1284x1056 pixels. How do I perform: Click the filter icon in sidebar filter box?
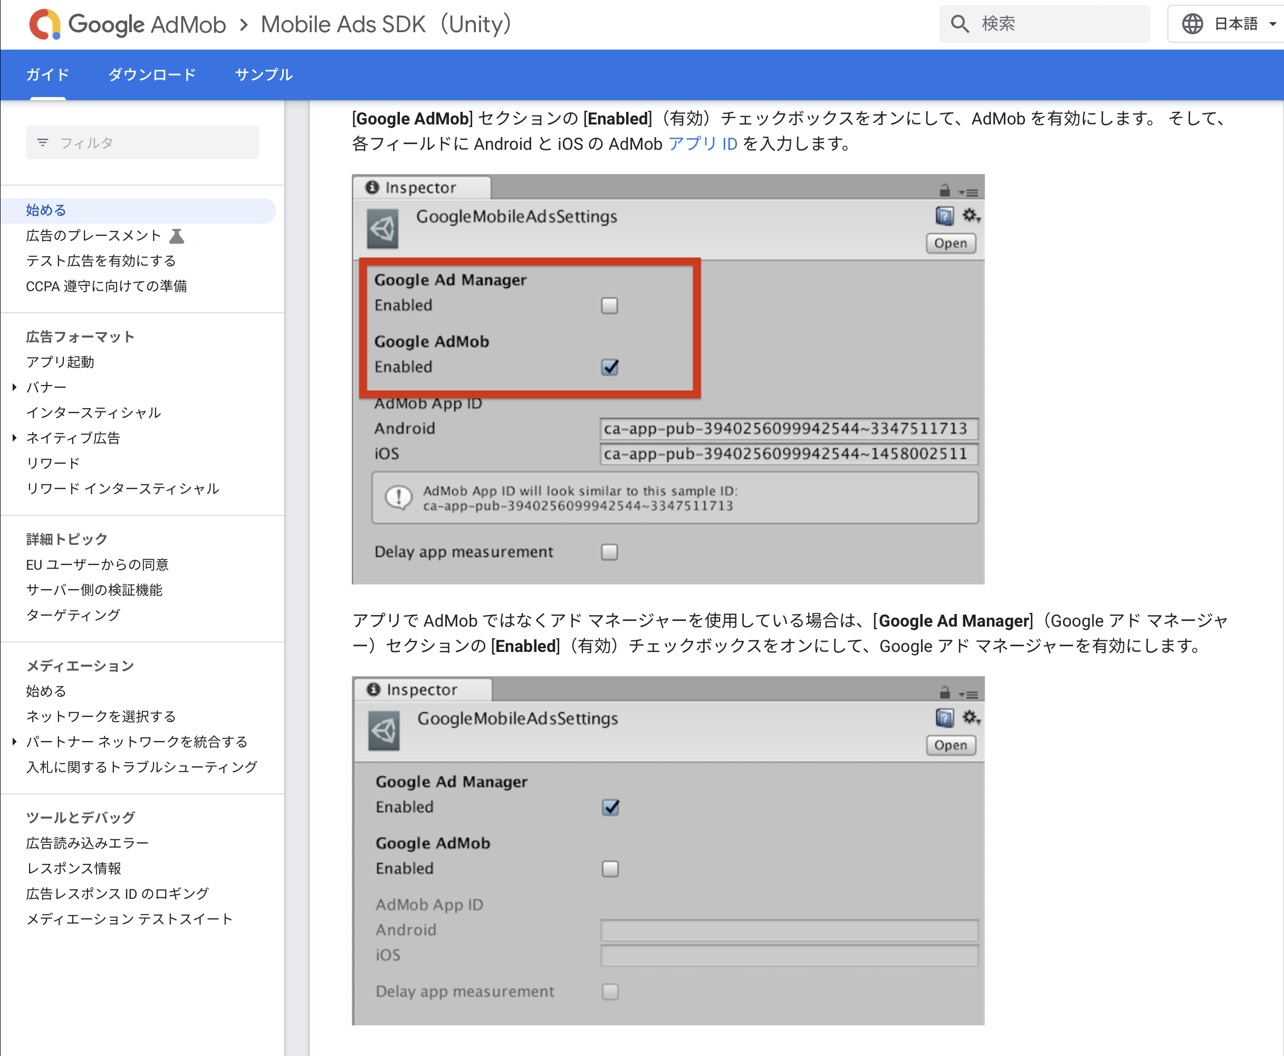point(43,142)
